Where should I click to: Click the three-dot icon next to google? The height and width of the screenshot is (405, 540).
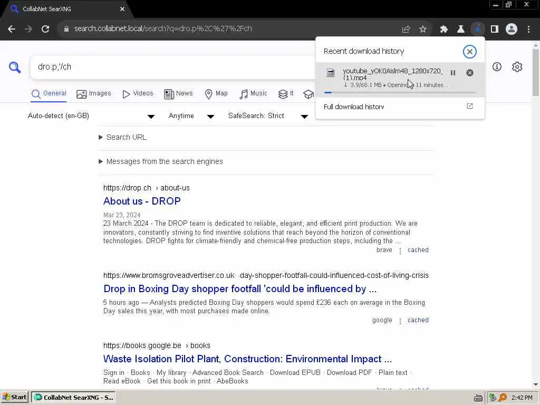click(x=400, y=321)
